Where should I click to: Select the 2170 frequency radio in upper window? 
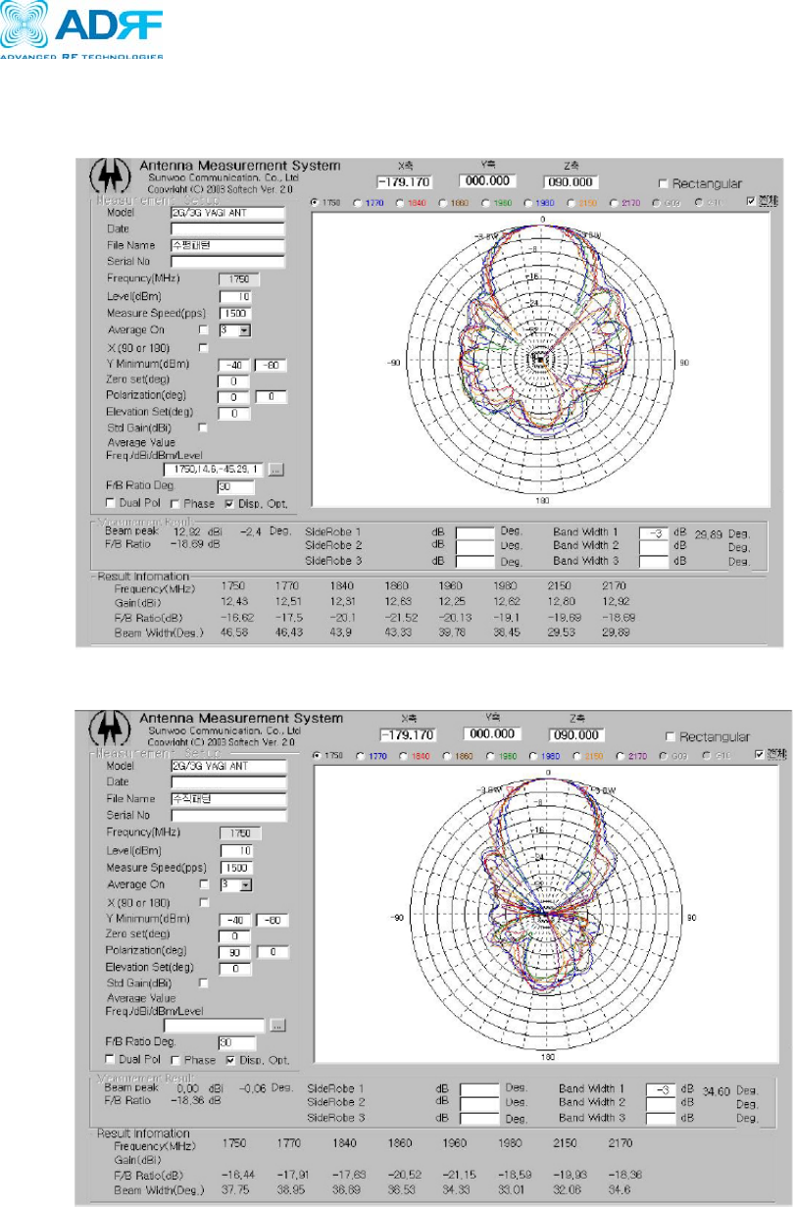(614, 203)
